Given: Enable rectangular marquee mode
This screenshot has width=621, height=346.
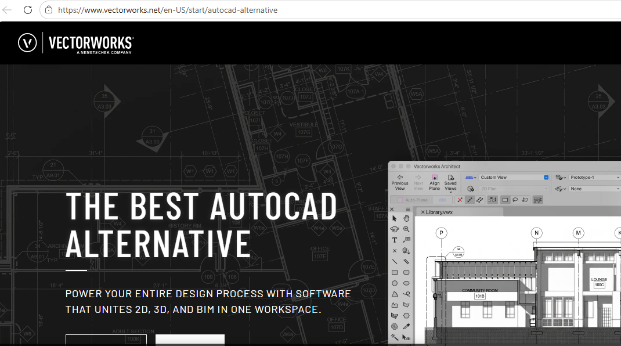Looking at the screenshot, I should coord(505,200).
